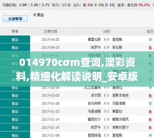Open the 葡超 cell for 2017-04-25
This screenshot has width=154, height=138.
(x=15, y=40)
